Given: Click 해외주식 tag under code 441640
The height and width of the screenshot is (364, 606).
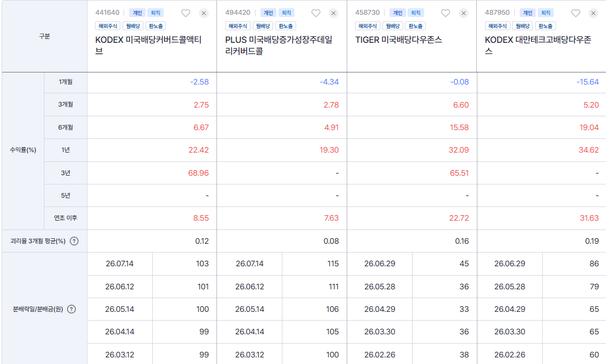Looking at the screenshot, I should click(108, 26).
